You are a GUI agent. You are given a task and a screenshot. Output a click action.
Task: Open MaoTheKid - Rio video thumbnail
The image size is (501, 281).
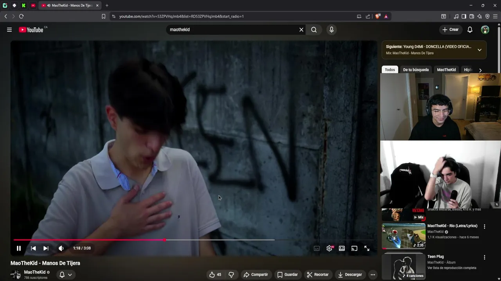[404, 236]
